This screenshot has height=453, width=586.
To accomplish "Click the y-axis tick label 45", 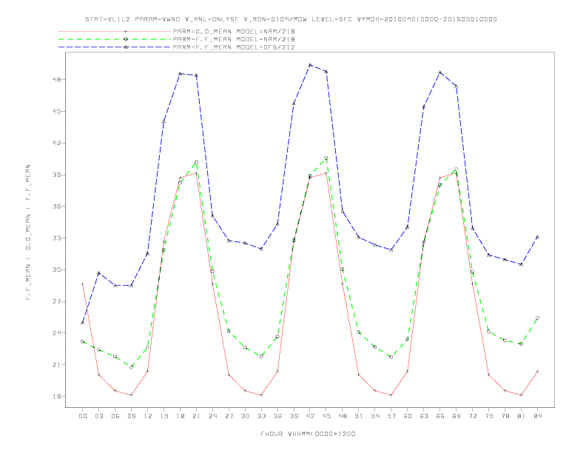I will tap(56, 111).
